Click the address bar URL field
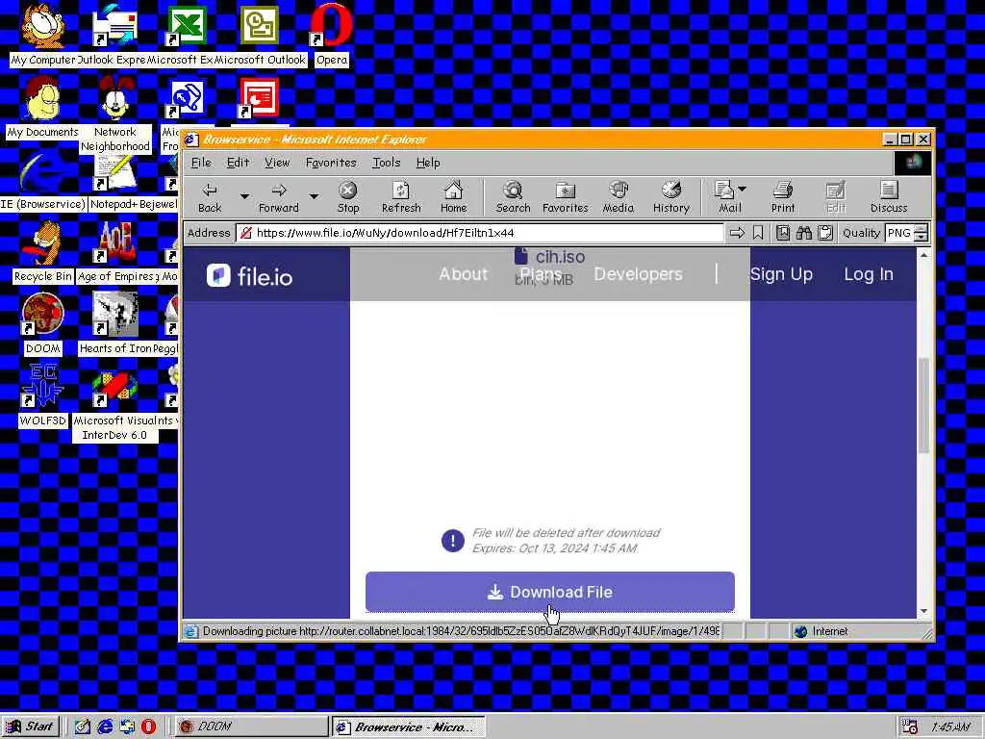This screenshot has width=985, height=739. click(x=480, y=233)
